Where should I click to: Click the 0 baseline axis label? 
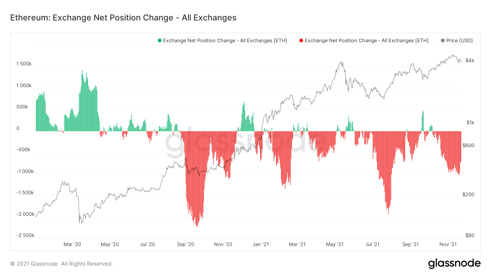coord(18,128)
